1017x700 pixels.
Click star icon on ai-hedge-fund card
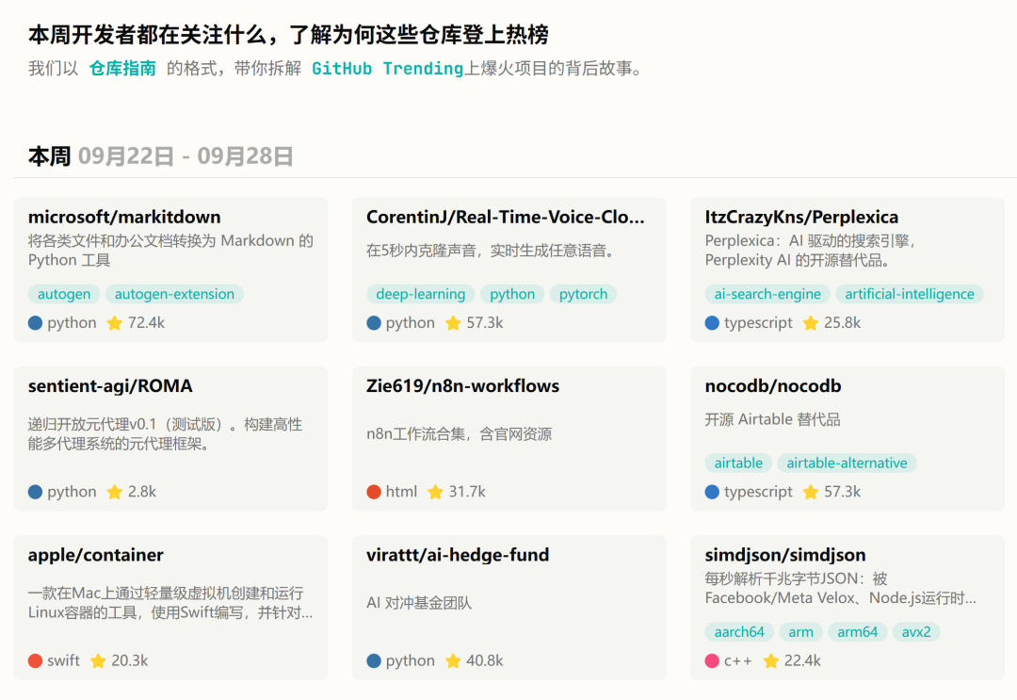click(x=453, y=660)
